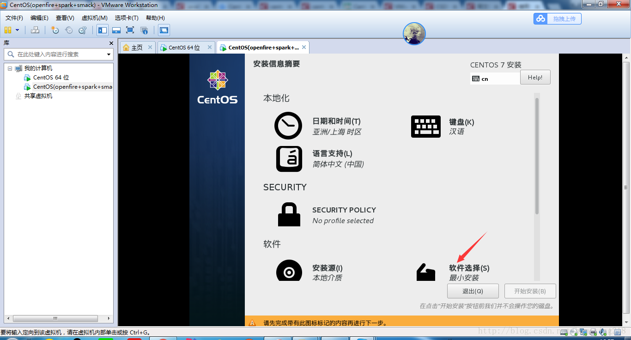Take a snapshot of the virtual machine
This screenshot has width=631, height=340.
tap(55, 30)
